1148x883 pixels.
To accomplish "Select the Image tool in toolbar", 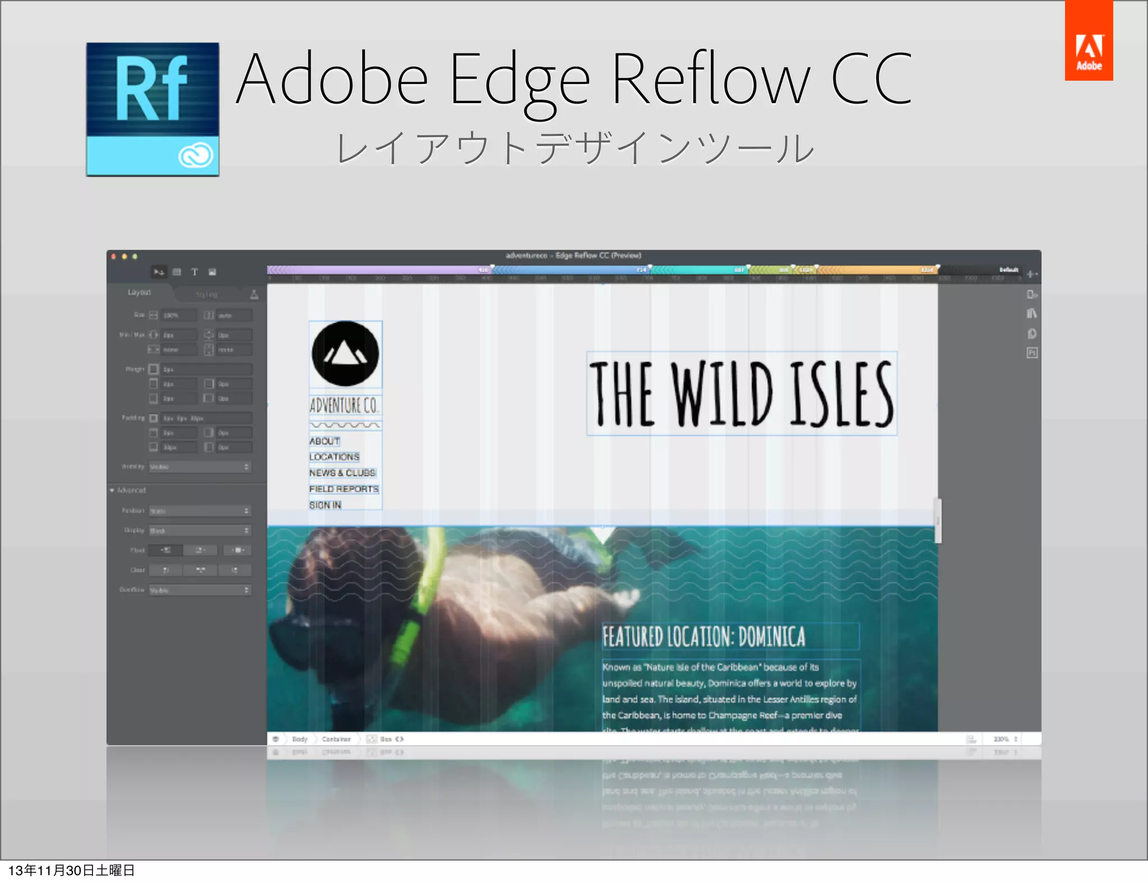I will point(212,272).
